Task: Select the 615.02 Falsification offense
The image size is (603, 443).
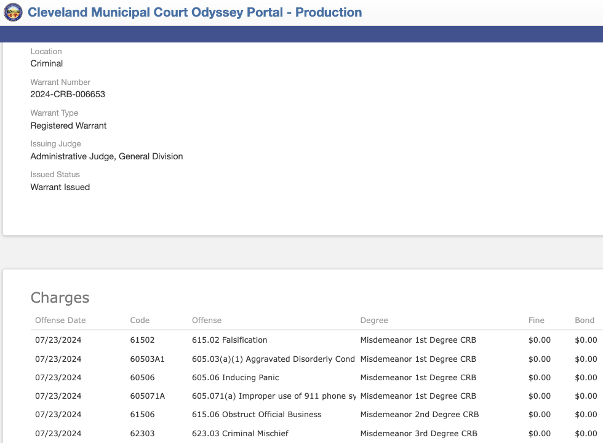Action: point(230,340)
